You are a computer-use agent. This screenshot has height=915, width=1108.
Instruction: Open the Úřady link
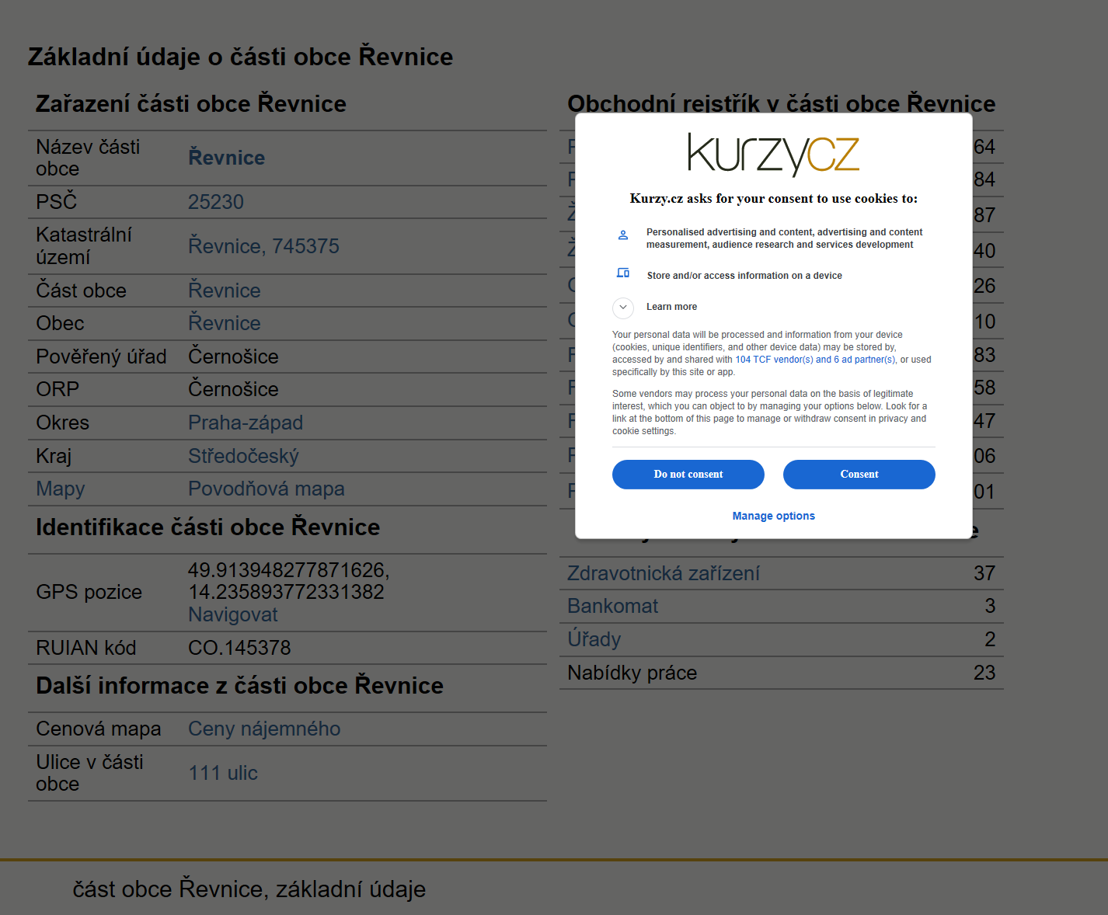coord(594,639)
